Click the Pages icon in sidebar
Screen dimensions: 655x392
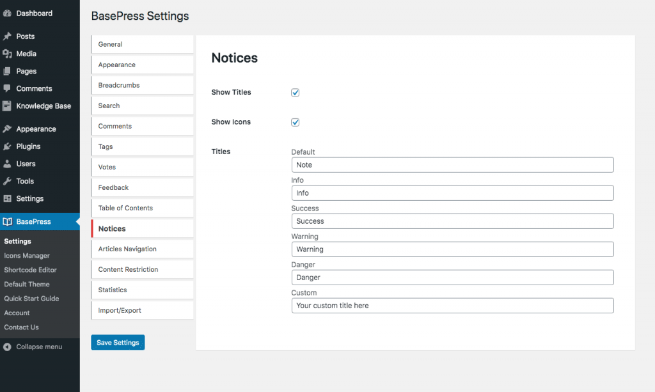coord(7,72)
